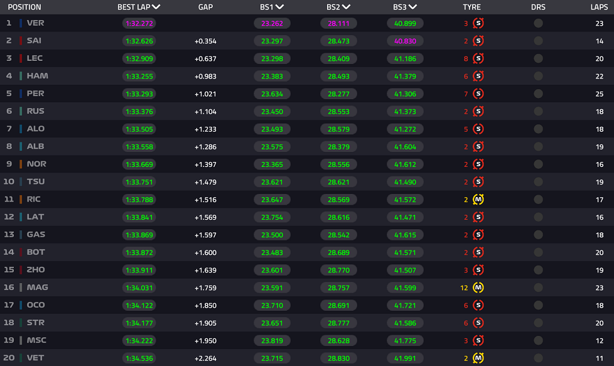Open the BS3 column chevron
Screen dimensions: 614x366
pos(412,7)
